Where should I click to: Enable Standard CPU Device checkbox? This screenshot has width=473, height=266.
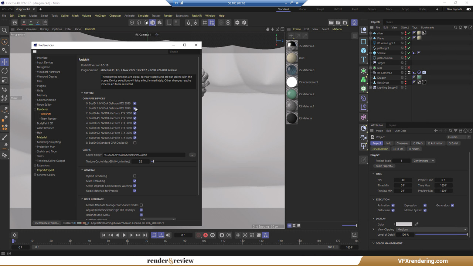(x=135, y=143)
